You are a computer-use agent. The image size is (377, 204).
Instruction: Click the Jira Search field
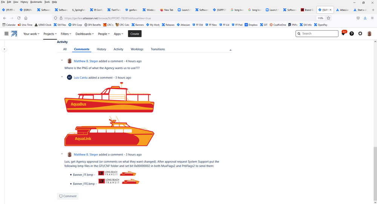click(x=317, y=34)
